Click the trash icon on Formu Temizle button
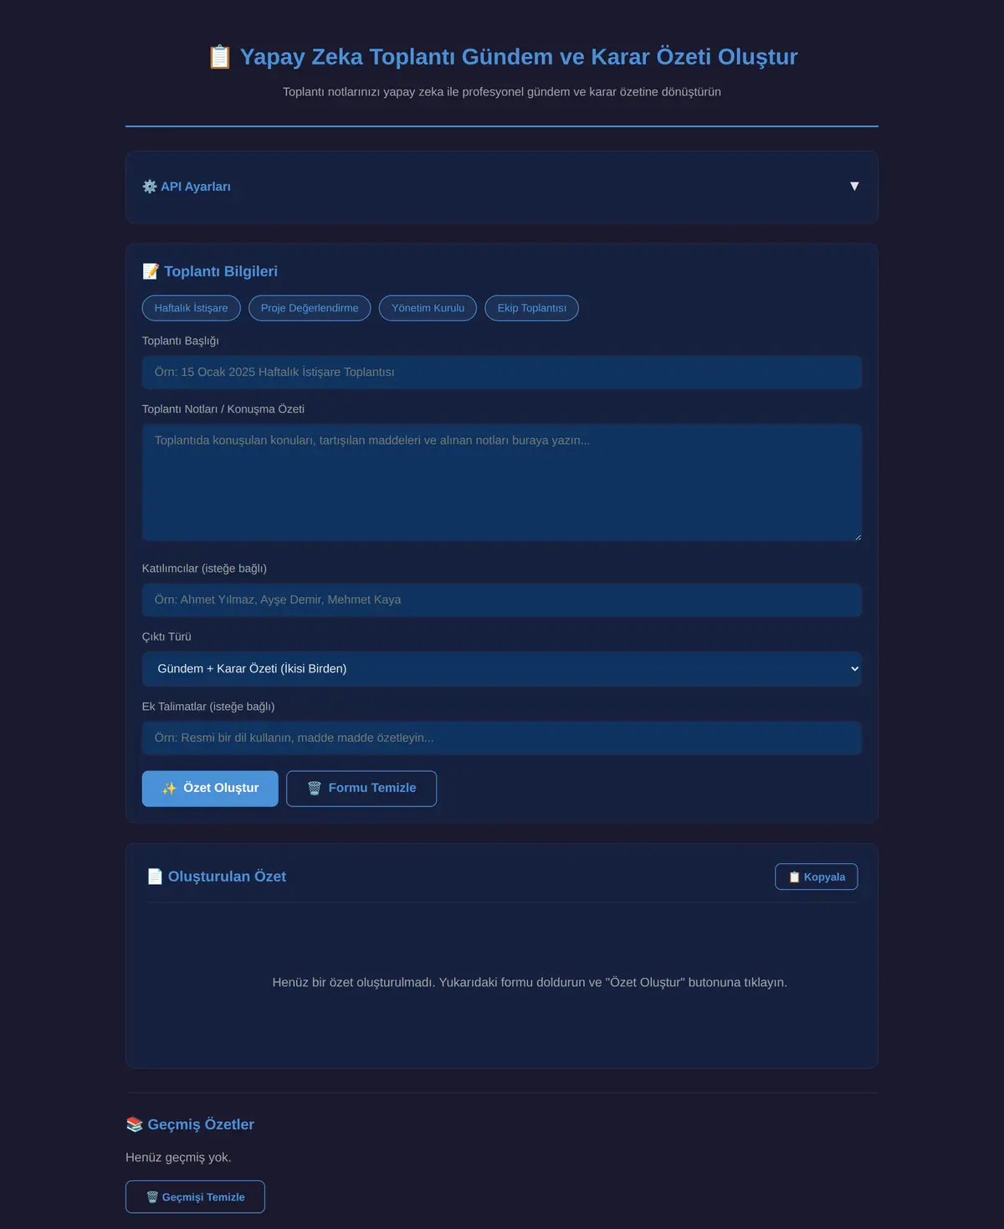Image resolution: width=1004 pixels, height=1229 pixels. tap(315, 789)
